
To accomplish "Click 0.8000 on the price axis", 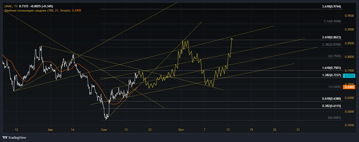I will 349,57.
